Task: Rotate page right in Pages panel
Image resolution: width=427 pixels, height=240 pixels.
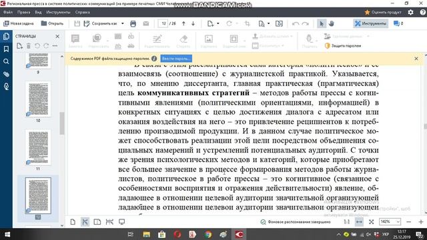Action: (x=46, y=46)
